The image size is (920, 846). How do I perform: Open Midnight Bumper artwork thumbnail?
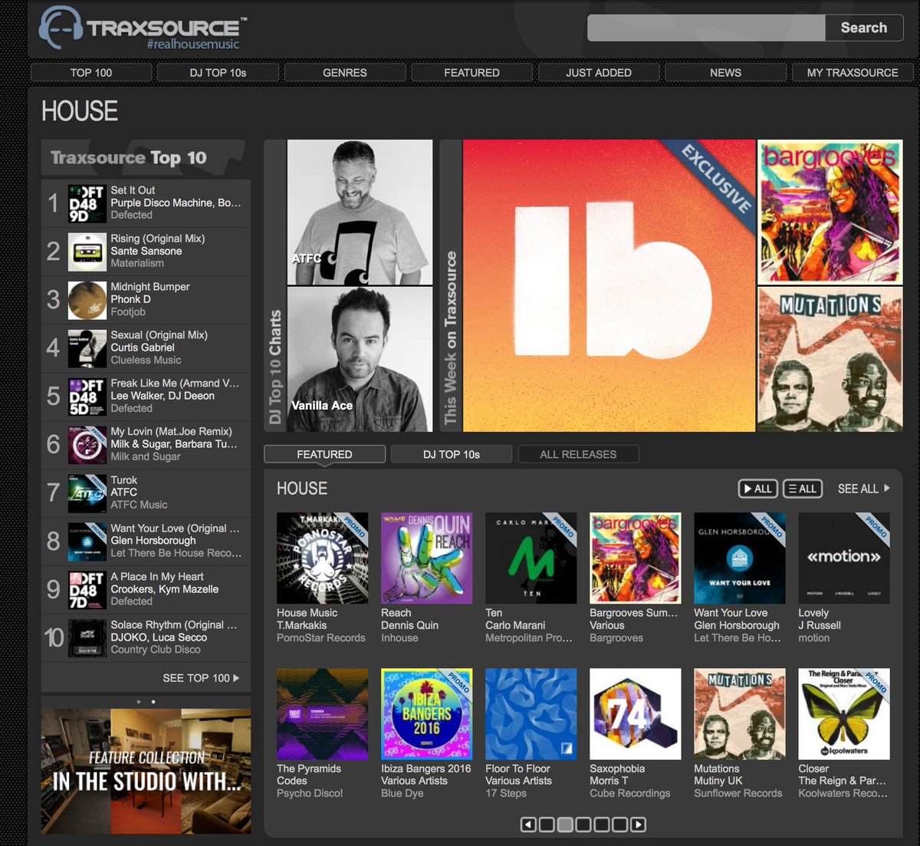click(87, 300)
